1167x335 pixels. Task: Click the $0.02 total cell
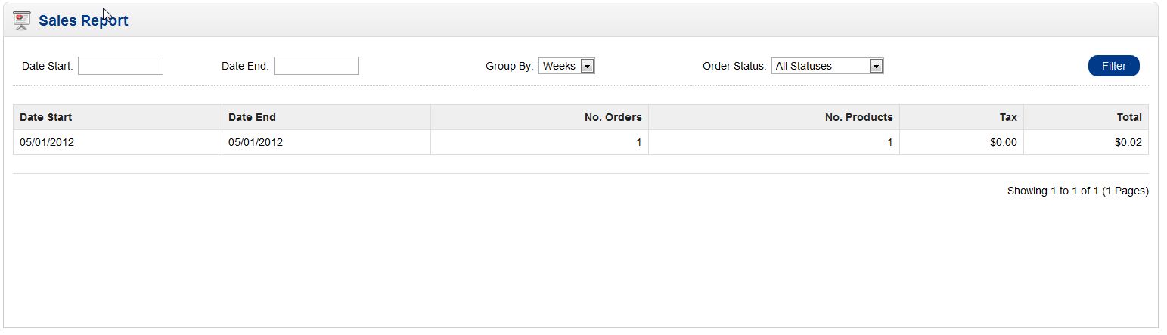tap(1128, 142)
